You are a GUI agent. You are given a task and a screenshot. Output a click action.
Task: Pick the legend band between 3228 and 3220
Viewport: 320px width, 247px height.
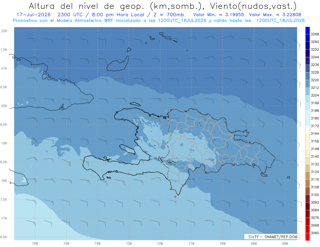tap(307, 76)
